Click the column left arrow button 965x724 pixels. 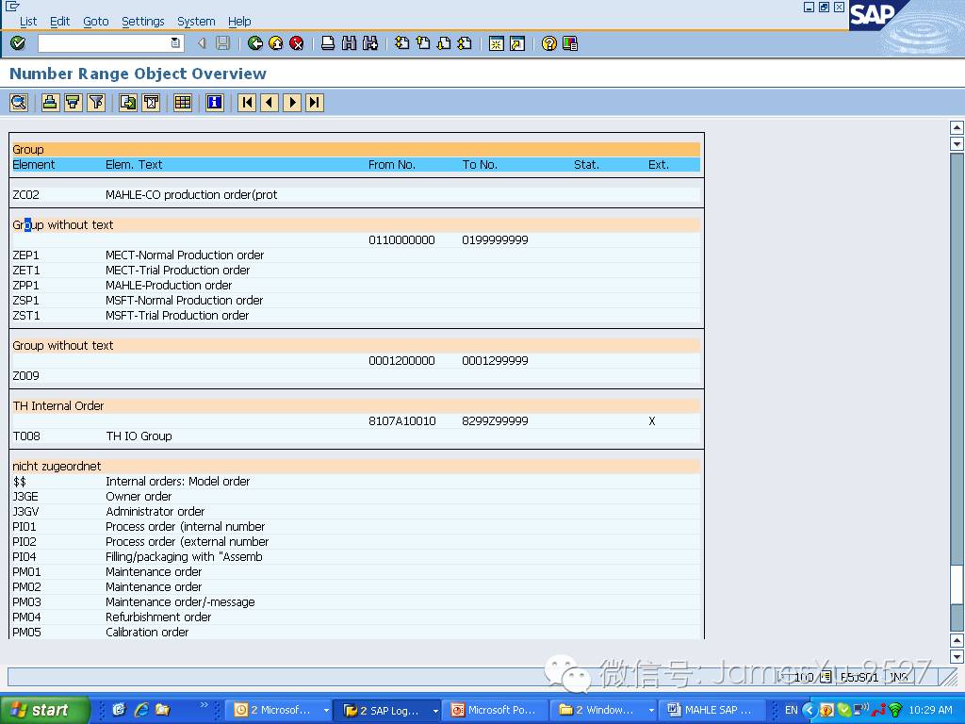[x=270, y=102]
